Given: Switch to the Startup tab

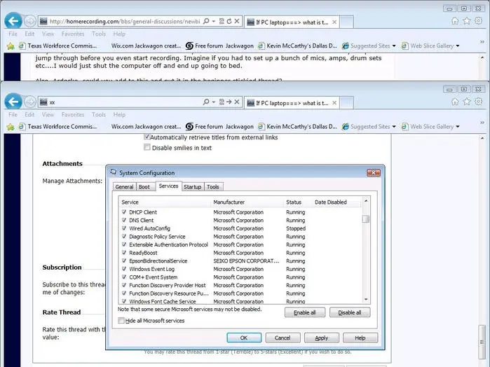Looking at the screenshot, I should (192, 187).
